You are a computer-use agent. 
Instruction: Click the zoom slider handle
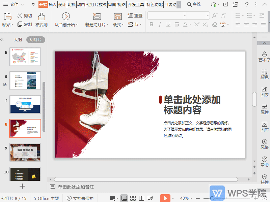point(212,198)
